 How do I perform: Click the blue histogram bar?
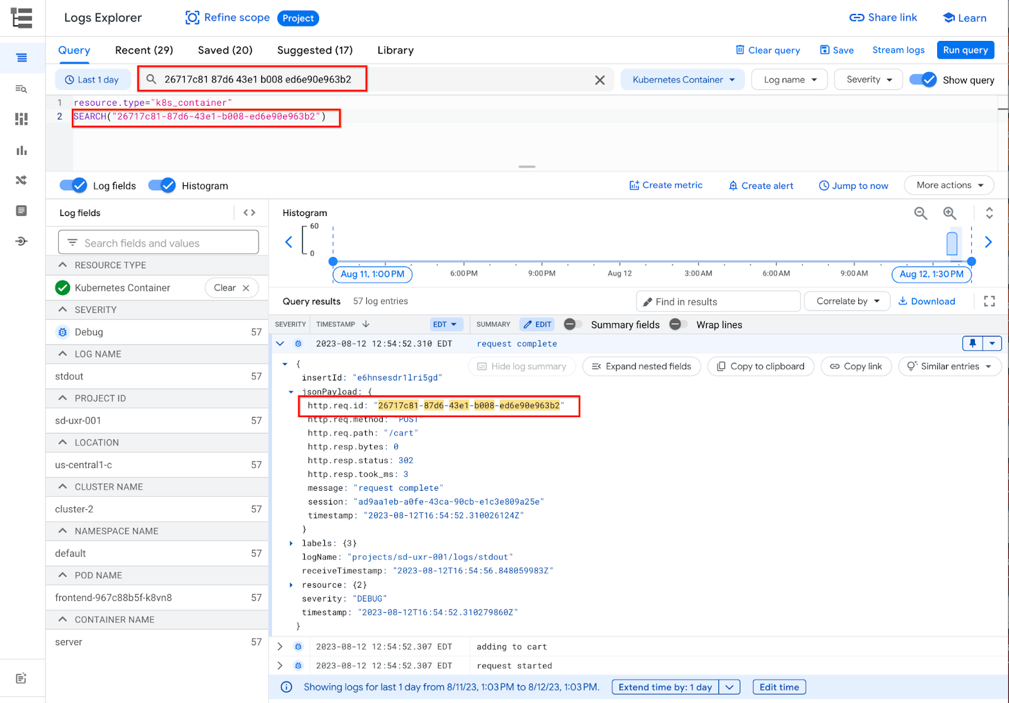[952, 244]
